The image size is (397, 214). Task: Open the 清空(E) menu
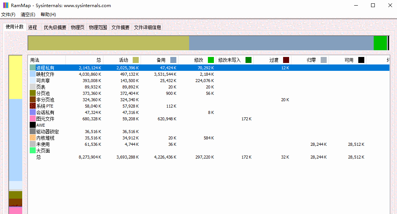click(28, 15)
